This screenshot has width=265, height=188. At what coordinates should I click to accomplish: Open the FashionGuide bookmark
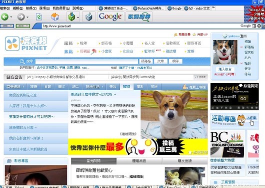point(149,8)
